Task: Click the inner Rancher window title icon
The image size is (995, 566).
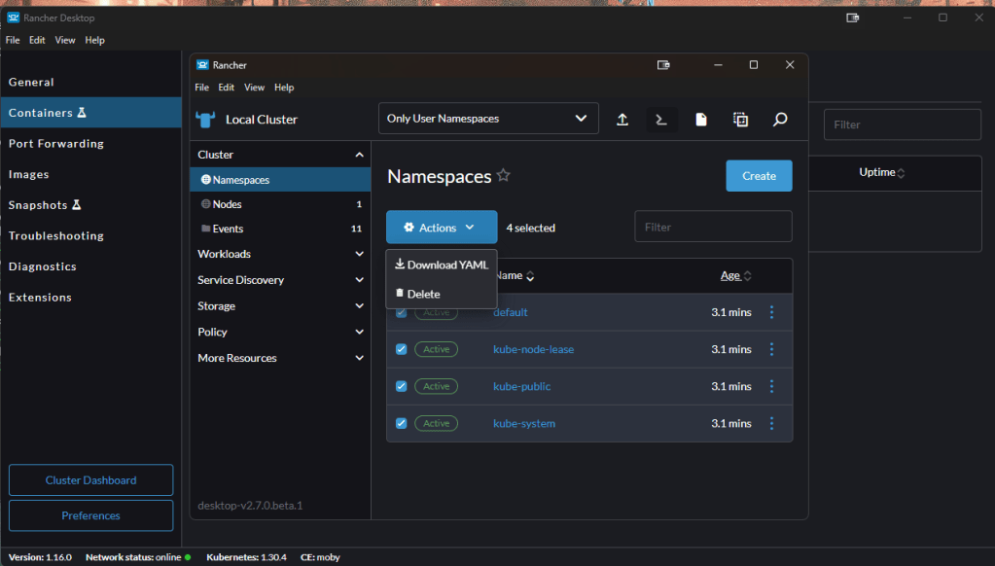Action: click(x=202, y=65)
